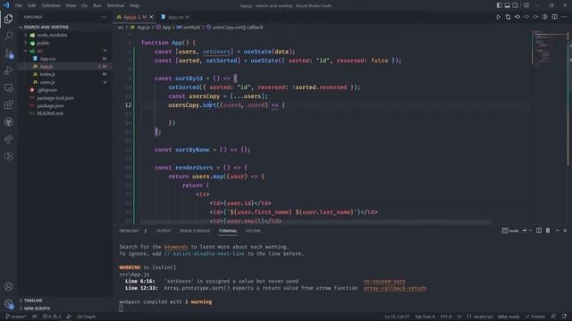Open the GitHub icon in the activity bar
This screenshot has width=572, height=321.
[8, 122]
